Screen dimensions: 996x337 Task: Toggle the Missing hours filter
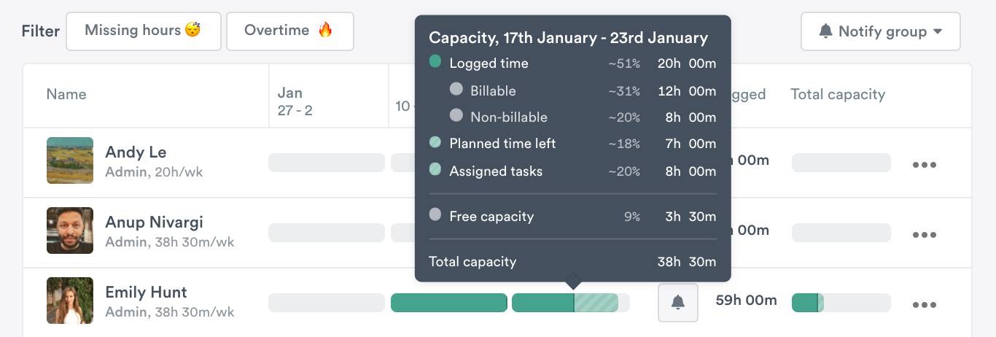143,31
